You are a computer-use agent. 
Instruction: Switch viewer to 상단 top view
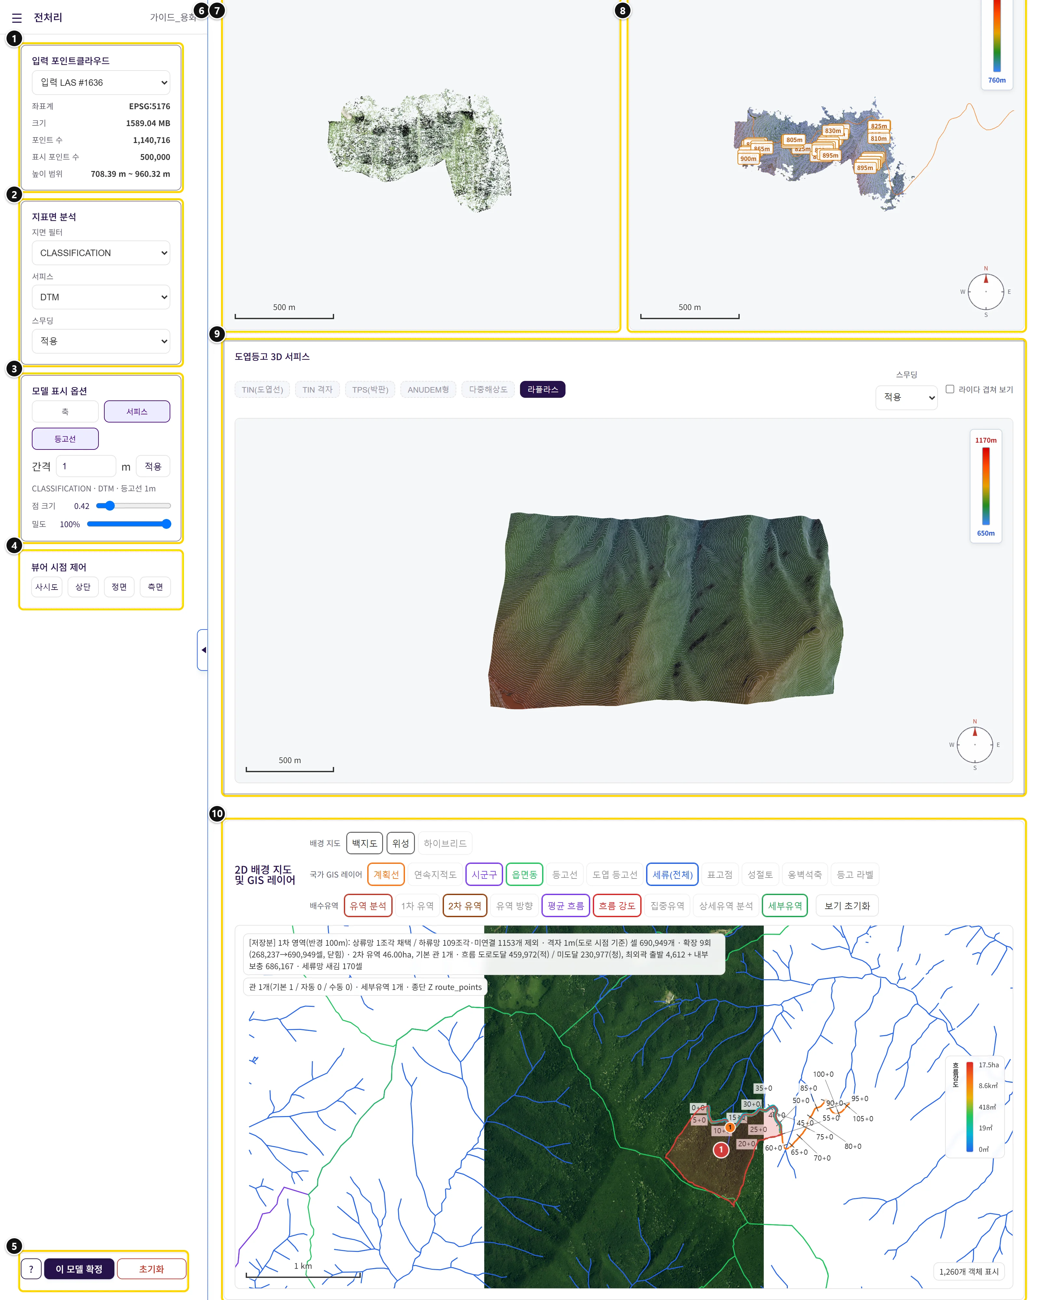click(x=83, y=587)
